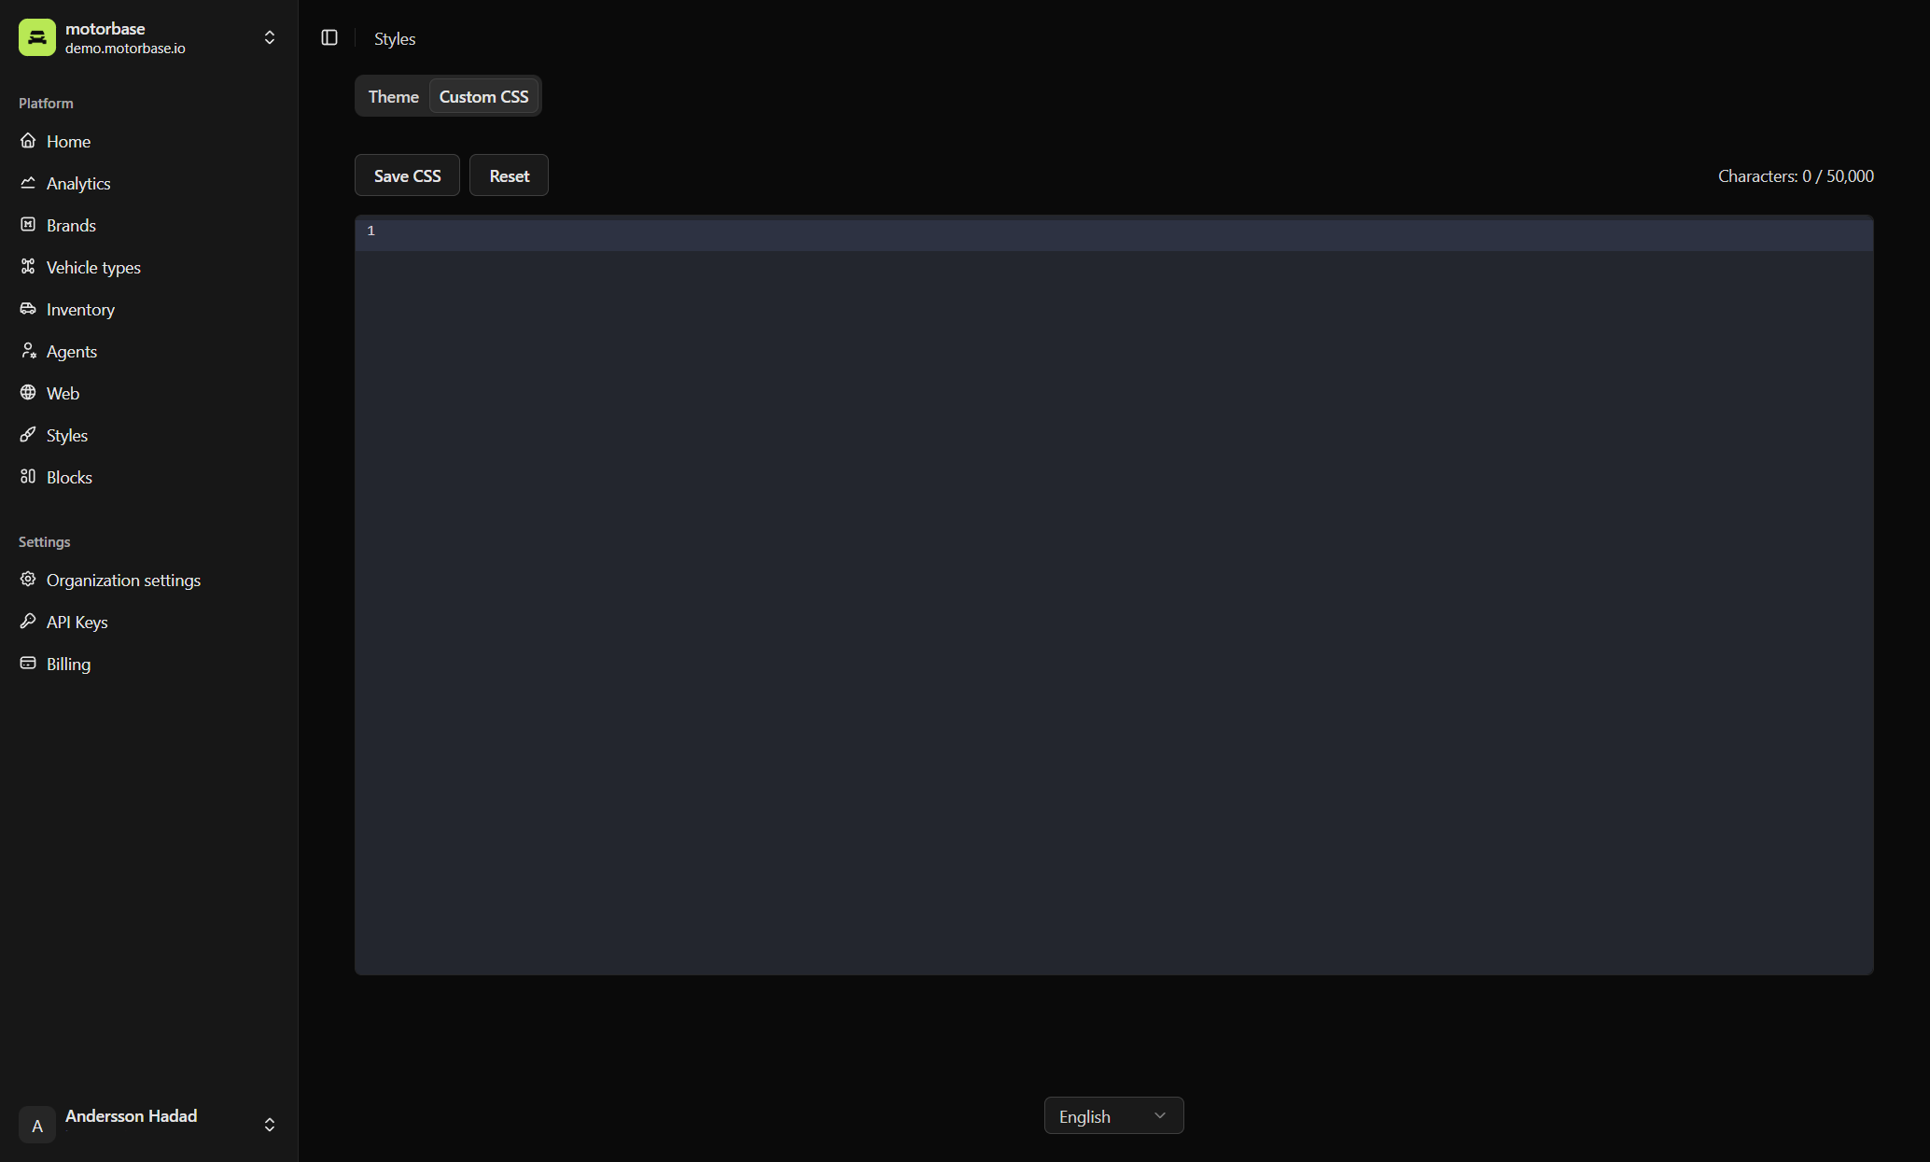Click the Agents user icon
Screen dimensions: 1930x1162
[28, 351]
